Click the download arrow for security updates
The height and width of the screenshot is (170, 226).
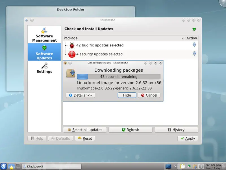pyautogui.click(x=194, y=54)
